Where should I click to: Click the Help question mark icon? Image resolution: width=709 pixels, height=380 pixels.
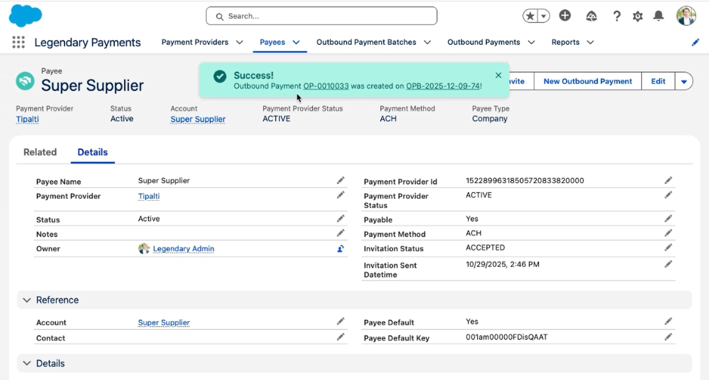(x=617, y=16)
